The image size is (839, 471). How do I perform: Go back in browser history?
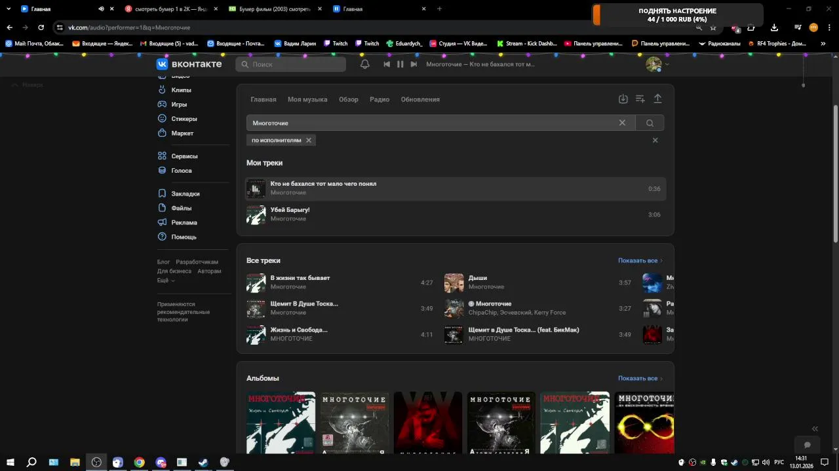(9, 27)
